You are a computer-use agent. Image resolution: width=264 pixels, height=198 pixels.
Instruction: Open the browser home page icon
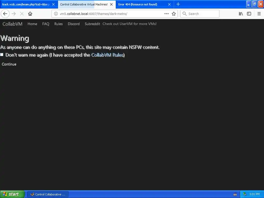pos(30,14)
